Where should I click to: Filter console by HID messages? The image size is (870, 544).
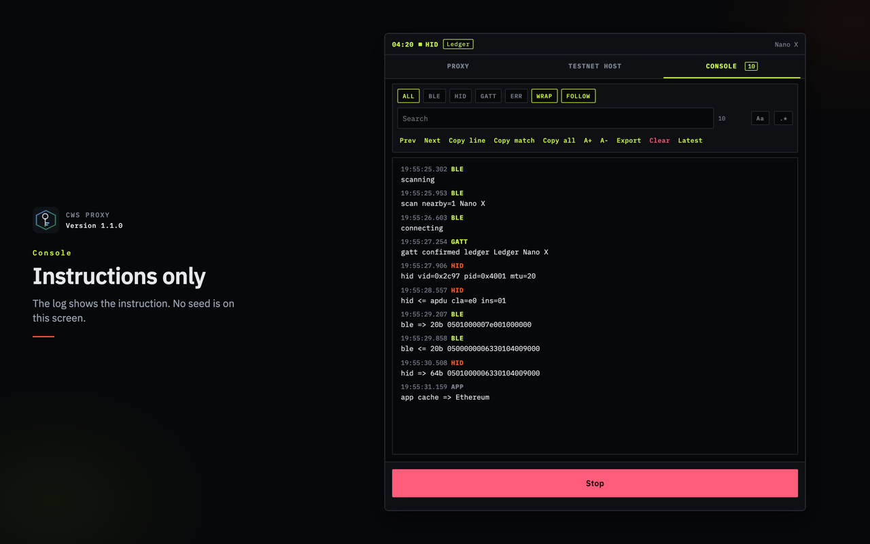click(x=460, y=96)
